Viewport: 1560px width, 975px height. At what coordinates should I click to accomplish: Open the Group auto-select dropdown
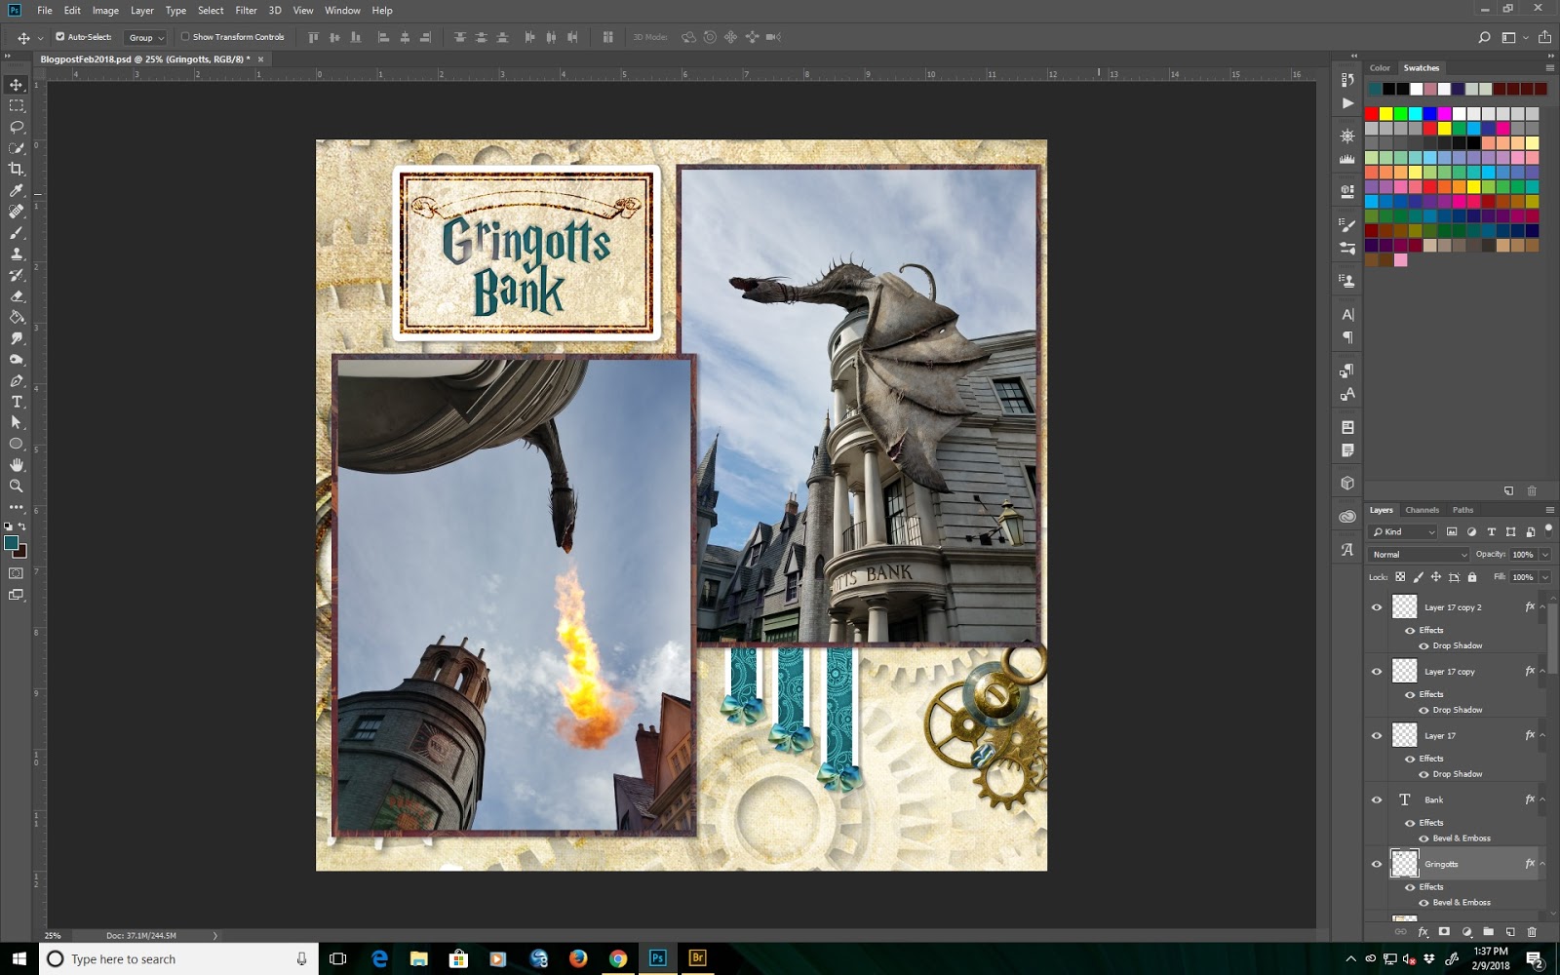(146, 38)
